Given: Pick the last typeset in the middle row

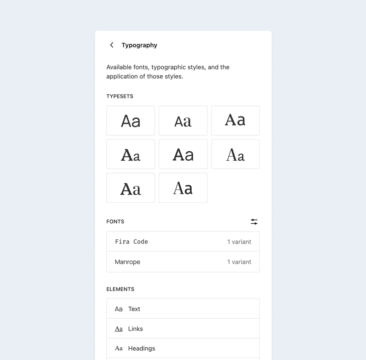Looking at the screenshot, I should 235,154.
